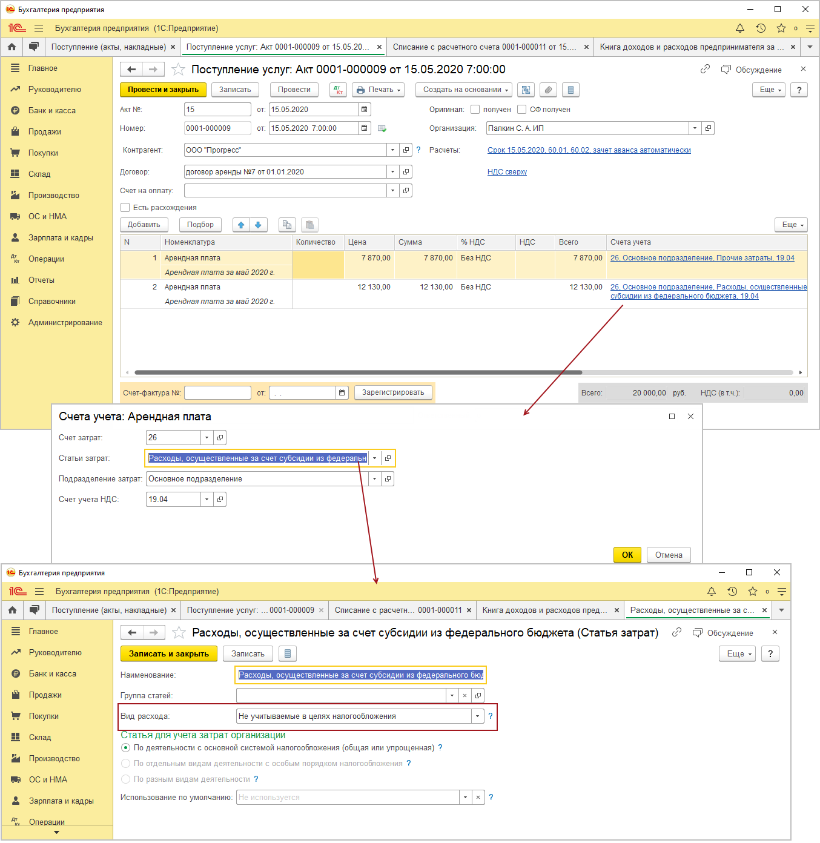Viewport: 820px width, 843px height.
Task: Open the account 26 record in Счет затрат
Action: [220, 438]
